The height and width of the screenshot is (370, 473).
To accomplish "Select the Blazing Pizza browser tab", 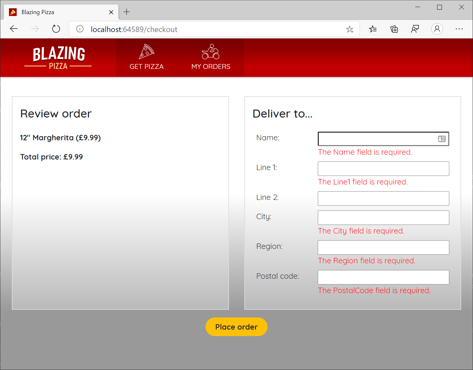I will point(61,12).
